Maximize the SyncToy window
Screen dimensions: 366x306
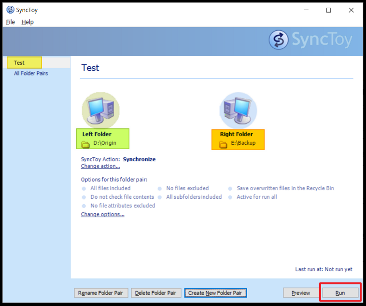click(328, 10)
